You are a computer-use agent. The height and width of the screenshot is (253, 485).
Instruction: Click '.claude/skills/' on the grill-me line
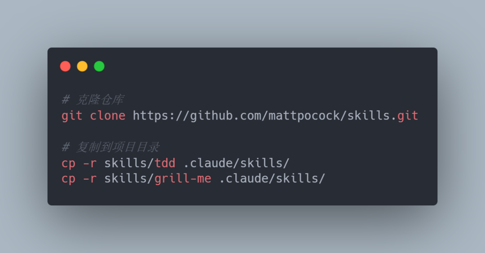[272, 179]
